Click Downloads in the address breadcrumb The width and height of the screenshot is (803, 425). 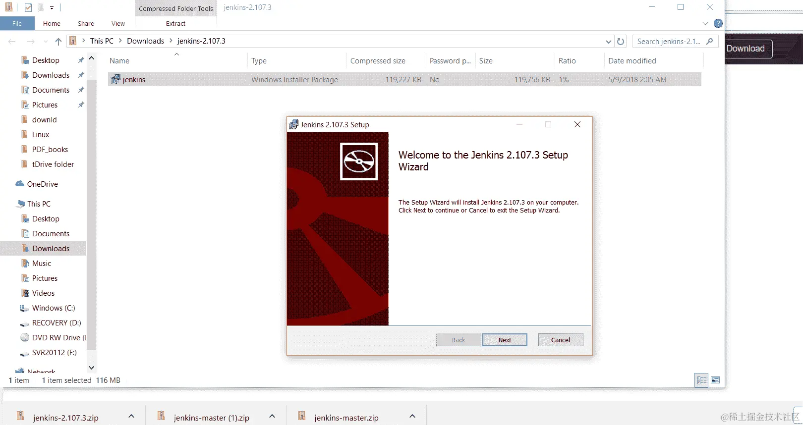click(x=145, y=41)
